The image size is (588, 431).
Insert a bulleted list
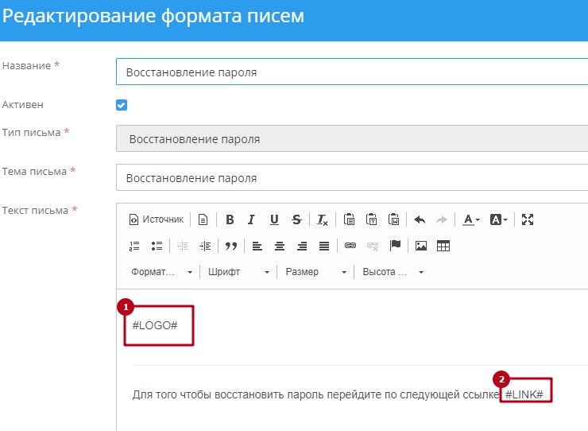tap(157, 246)
